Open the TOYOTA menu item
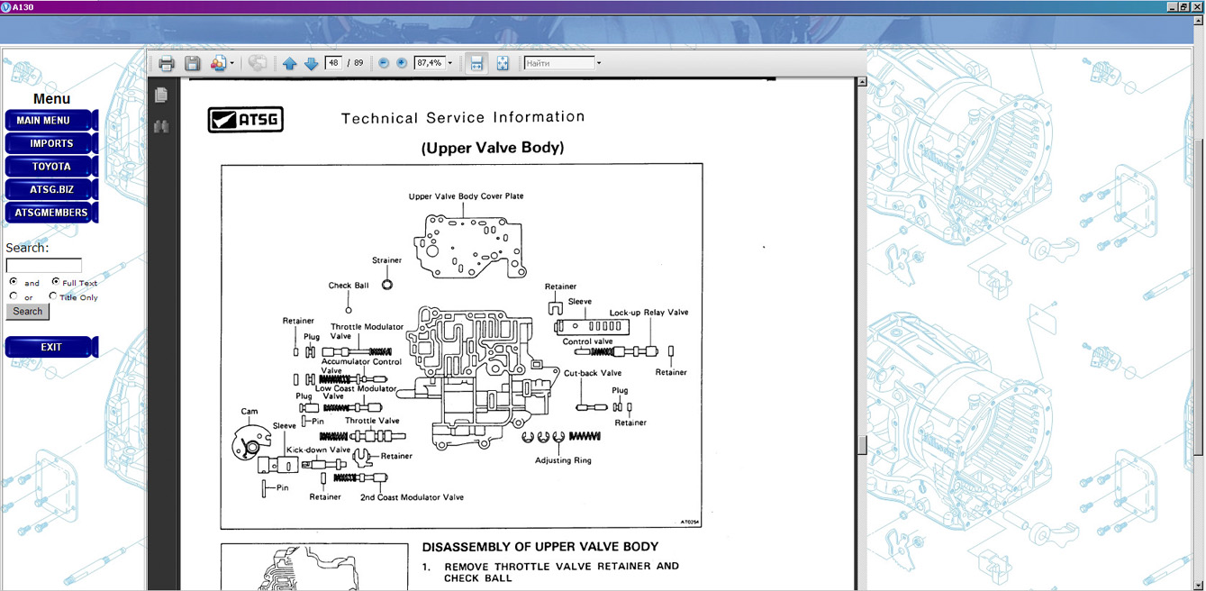 tap(51, 167)
